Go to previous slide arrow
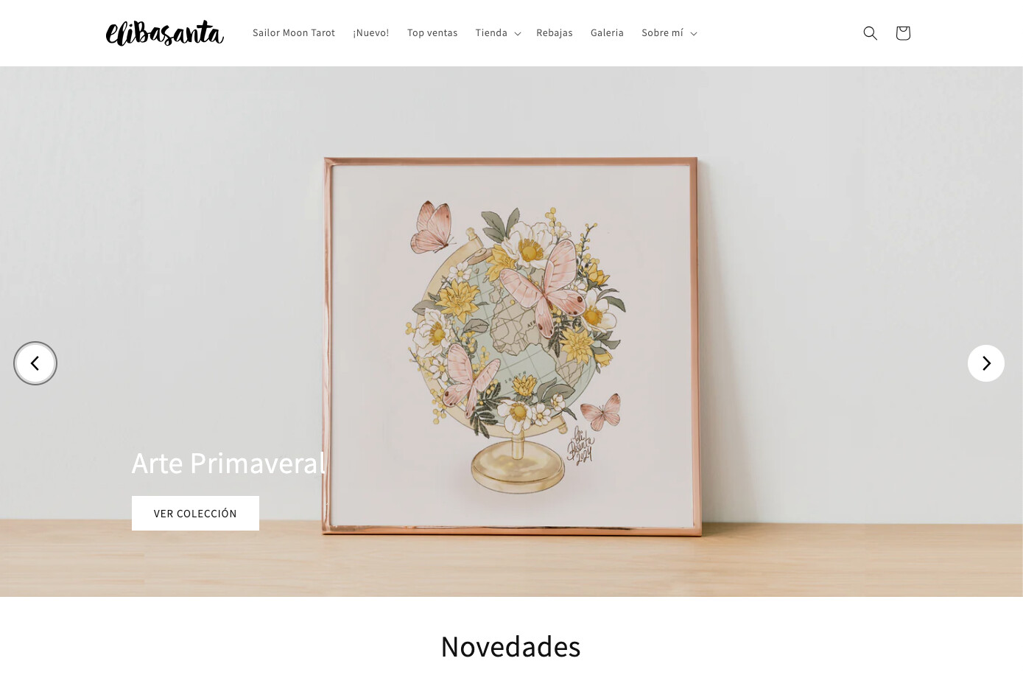 click(35, 363)
